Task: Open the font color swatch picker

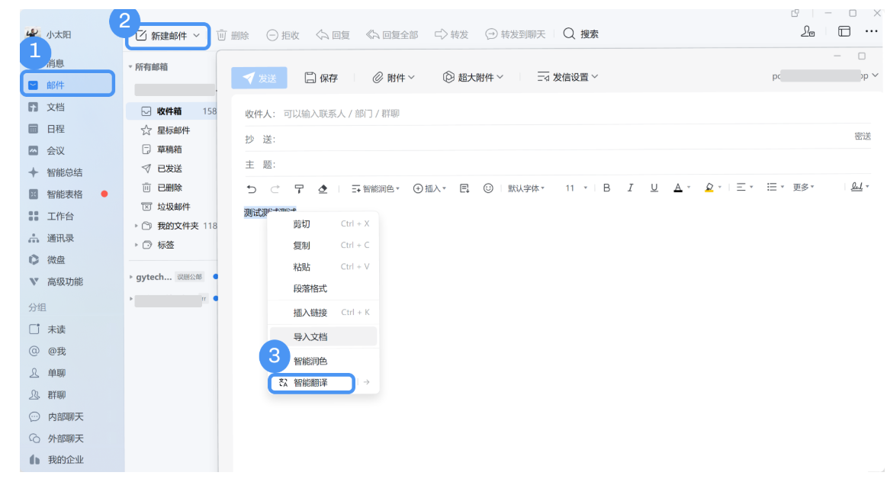Action: [678, 188]
